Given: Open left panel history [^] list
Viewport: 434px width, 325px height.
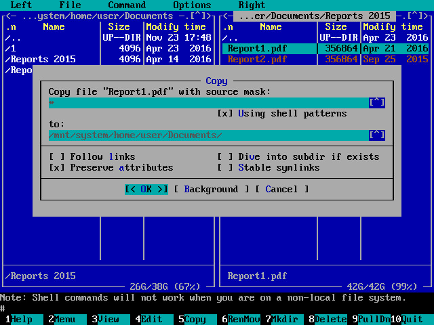Looking at the screenshot, I should (197, 16).
